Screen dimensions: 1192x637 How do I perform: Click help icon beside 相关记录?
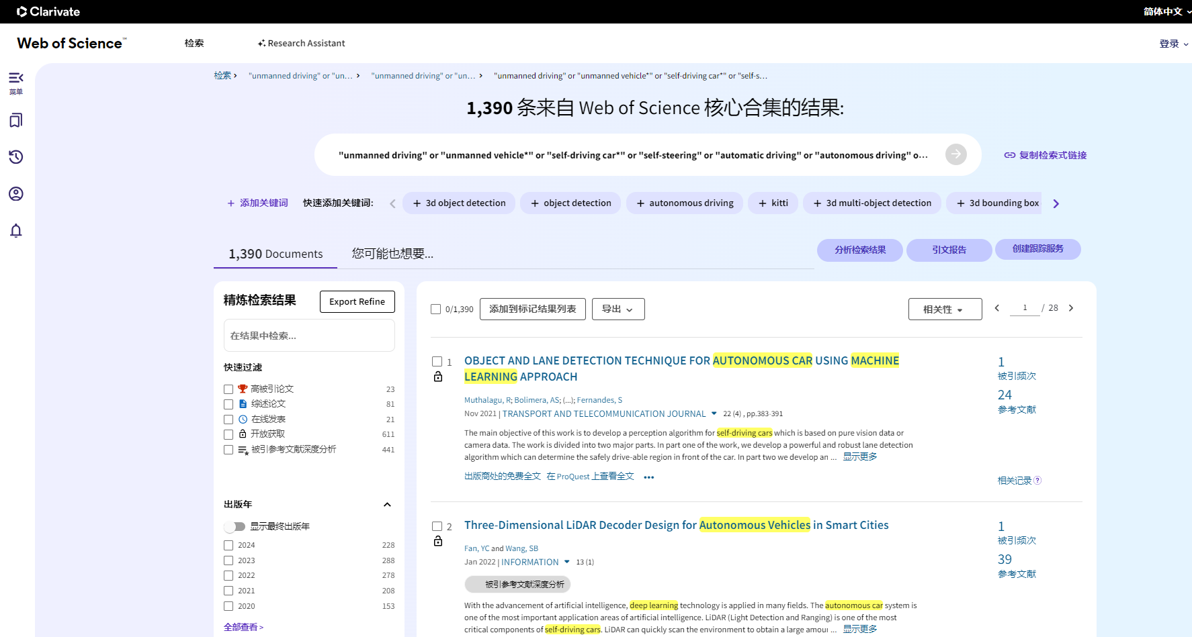click(1038, 480)
